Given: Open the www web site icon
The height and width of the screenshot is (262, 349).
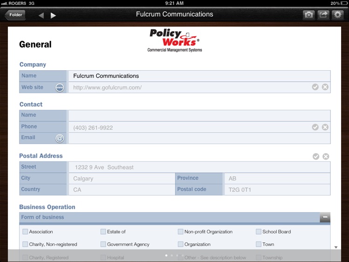Looking at the screenshot, I should [x=60, y=87].
